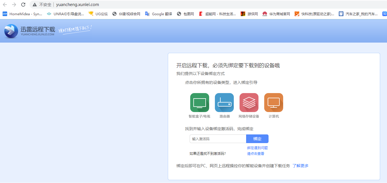Open the 华为商城官网 bookmark
This screenshot has height=183, width=387.
pos(276,14)
